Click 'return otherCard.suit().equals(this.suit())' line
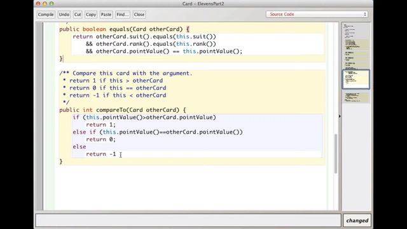Screen dimensions: 407x229 point(144,37)
